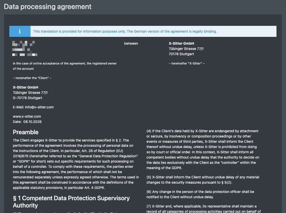Click the 'www.x-sitter.com' website text
The width and height of the screenshot is (286, 213).
(x=27, y=117)
